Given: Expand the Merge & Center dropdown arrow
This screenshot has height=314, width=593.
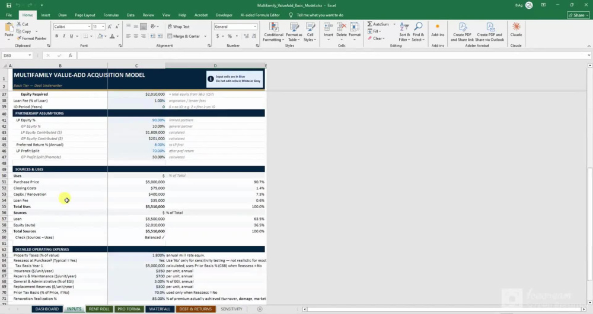Looking at the screenshot, I should point(205,36).
